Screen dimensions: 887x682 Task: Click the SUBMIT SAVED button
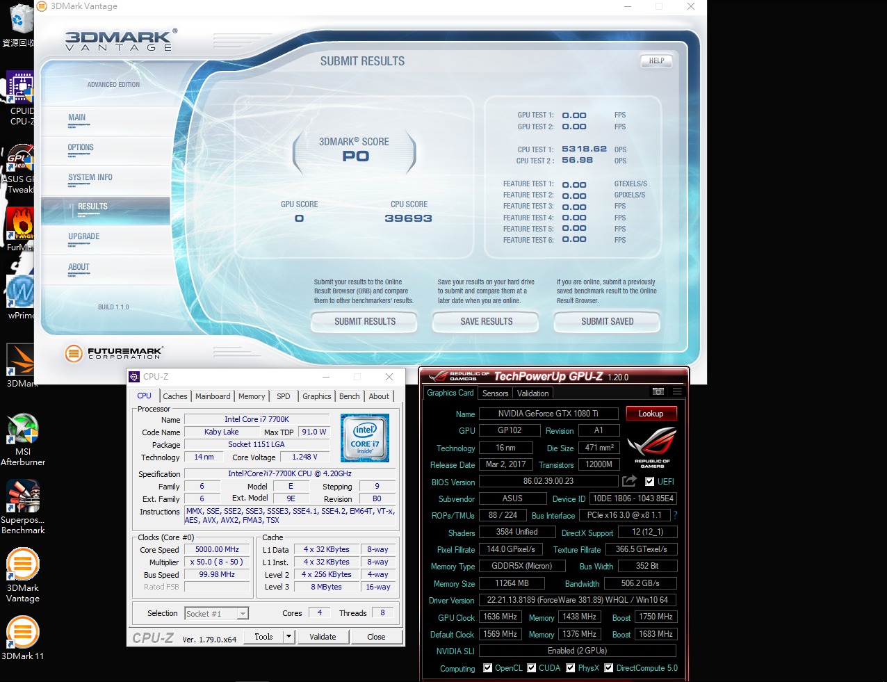tap(608, 322)
